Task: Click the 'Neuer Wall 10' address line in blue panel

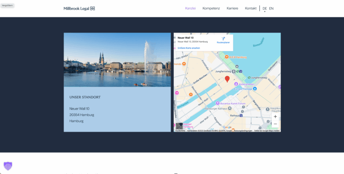Action: [79, 109]
